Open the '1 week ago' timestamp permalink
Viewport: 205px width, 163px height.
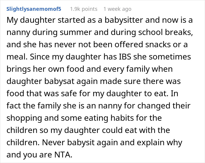[x=117, y=9]
